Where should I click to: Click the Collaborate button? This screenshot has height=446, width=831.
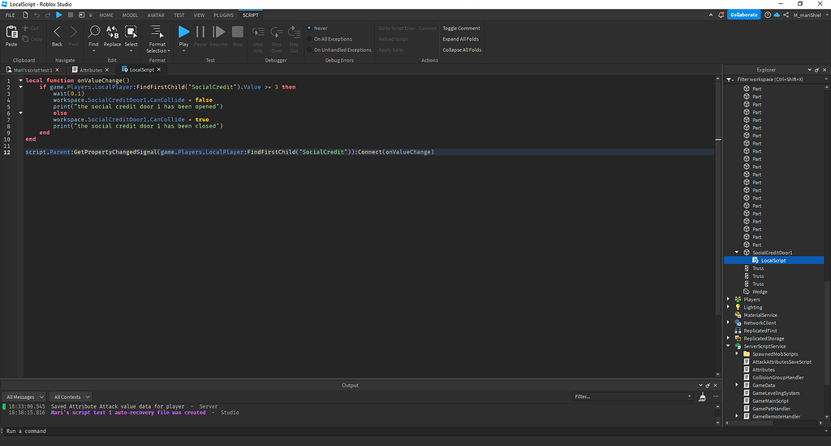coord(743,15)
